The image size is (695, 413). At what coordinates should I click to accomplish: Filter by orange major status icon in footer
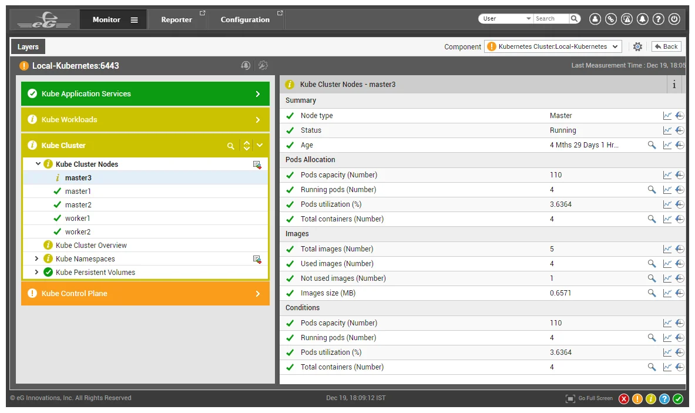pyautogui.click(x=637, y=399)
